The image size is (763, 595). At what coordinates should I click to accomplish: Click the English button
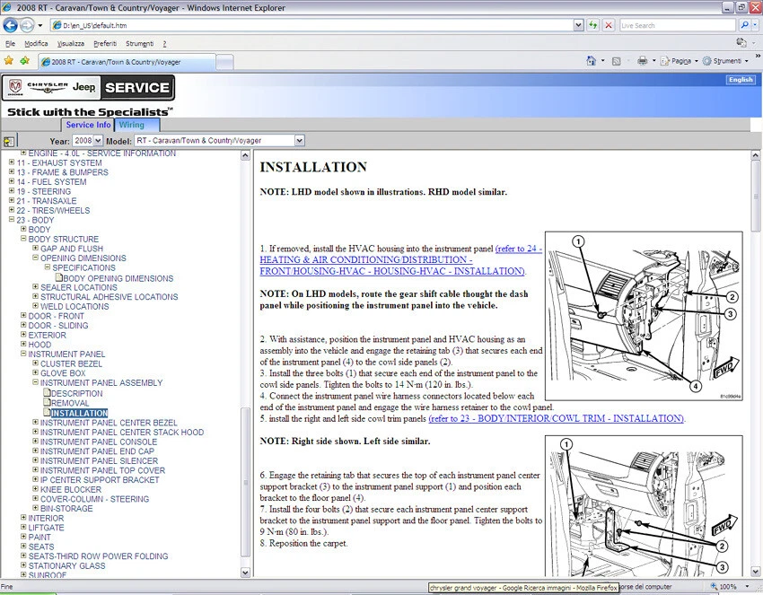(740, 79)
